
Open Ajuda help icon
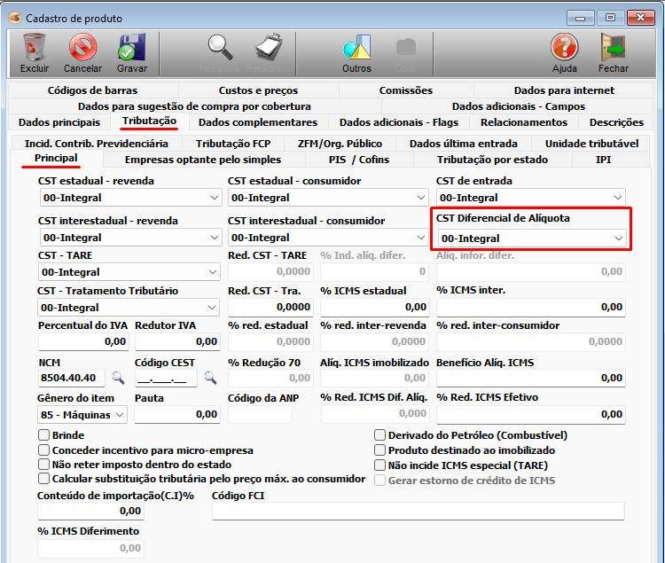(x=564, y=47)
